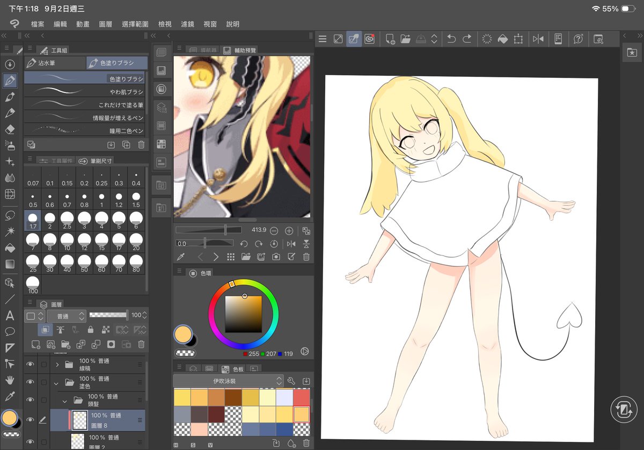Expand the 線稿 layer folder
This screenshot has height=450, width=644.
click(x=57, y=365)
